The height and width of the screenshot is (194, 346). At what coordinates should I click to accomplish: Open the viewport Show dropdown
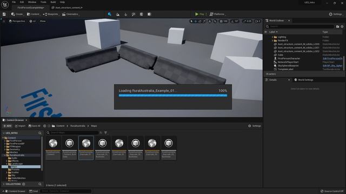[x=43, y=21]
